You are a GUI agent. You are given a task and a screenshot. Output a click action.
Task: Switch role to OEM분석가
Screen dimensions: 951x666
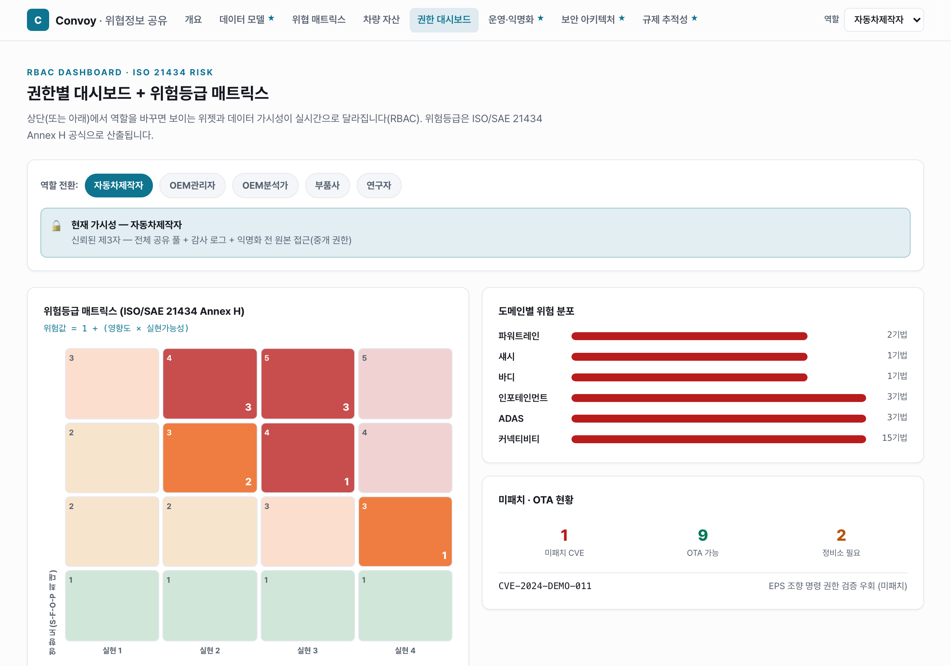click(265, 185)
